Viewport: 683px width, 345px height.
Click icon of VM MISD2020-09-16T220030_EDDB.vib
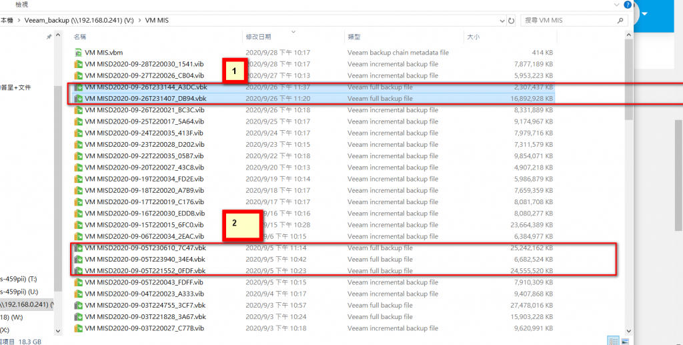(x=79, y=214)
